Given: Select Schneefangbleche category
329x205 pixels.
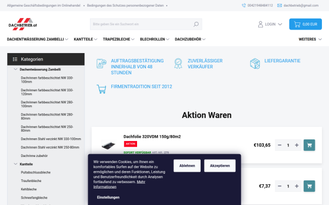Looking at the screenshot, I should (34, 197).
